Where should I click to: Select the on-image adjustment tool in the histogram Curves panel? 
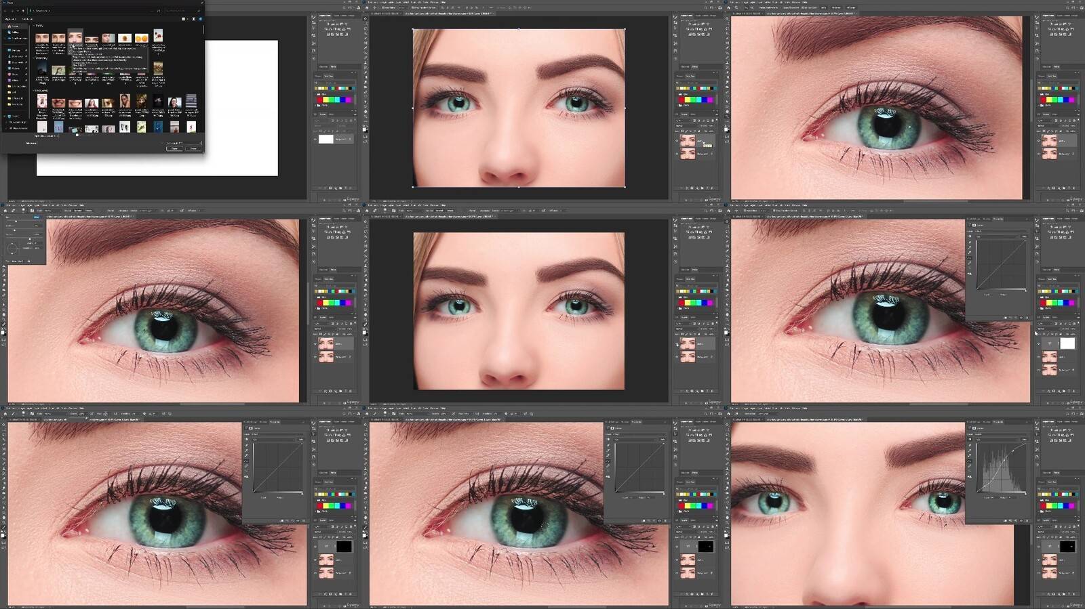(x=970, y=439)
